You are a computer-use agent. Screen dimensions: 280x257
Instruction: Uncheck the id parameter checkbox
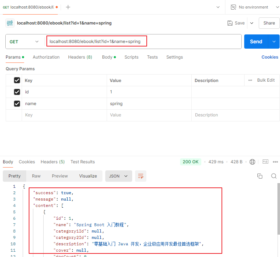[17, 92]
